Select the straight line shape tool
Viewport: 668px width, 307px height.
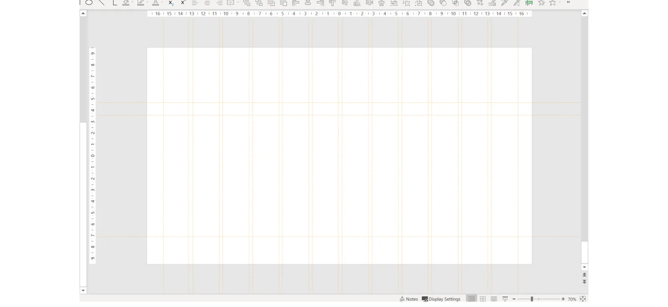click(101, 3)
